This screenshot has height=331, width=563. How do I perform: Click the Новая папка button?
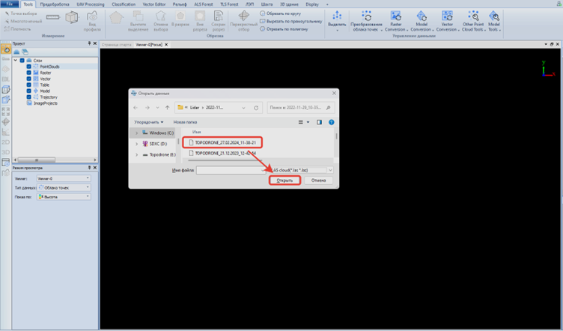185,122
